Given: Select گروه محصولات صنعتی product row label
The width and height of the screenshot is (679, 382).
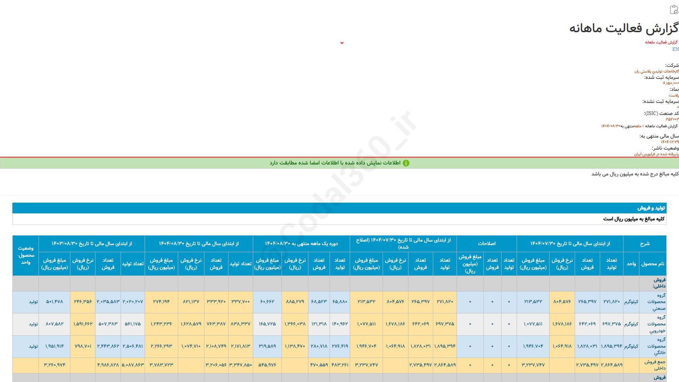Looking at the screenshot, I should pyautogui.click(x=656, y=302).
